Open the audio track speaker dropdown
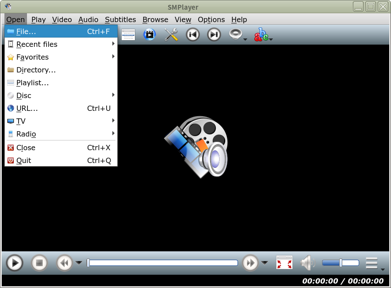This screenshot has width=391, height=288. click(x=238, y=35)
